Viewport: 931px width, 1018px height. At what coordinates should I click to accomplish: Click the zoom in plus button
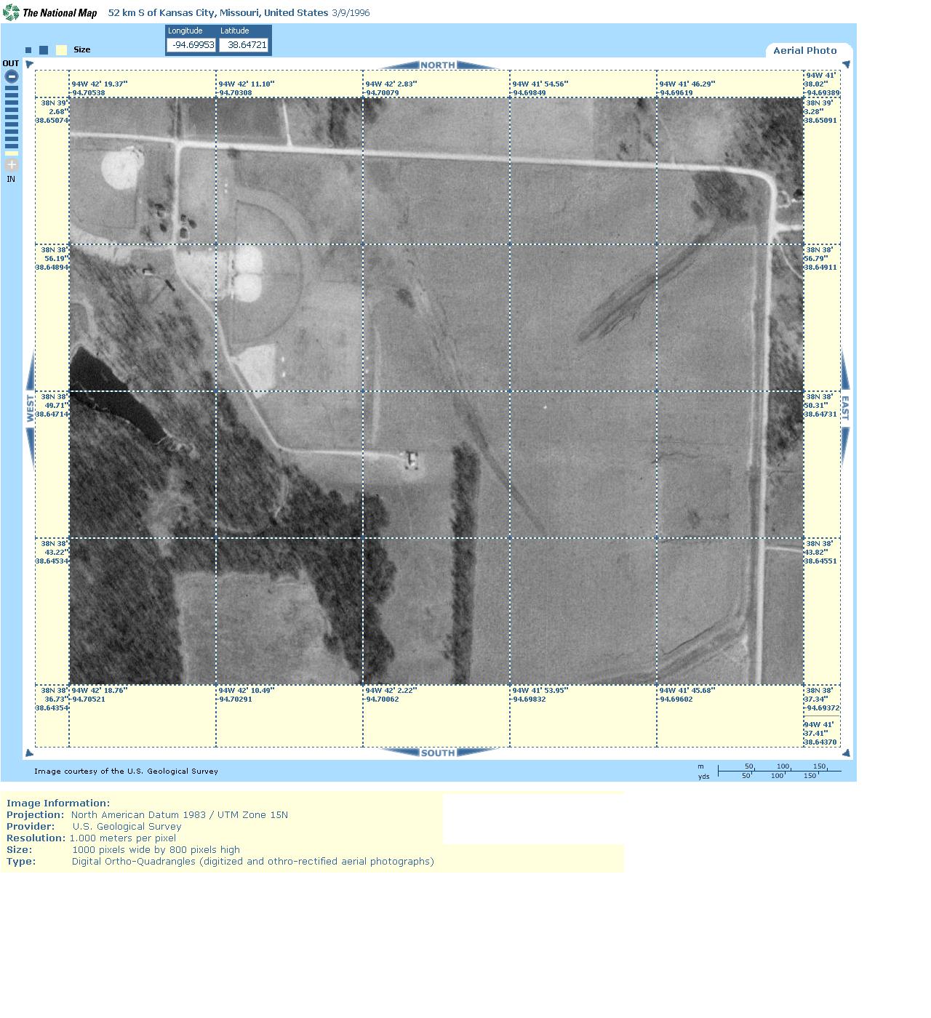pyautogui.click(x=11, y=165)
